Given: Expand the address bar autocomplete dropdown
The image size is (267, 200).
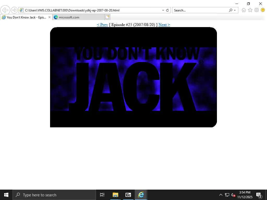Looking at the screenshot, I should 163,10.
